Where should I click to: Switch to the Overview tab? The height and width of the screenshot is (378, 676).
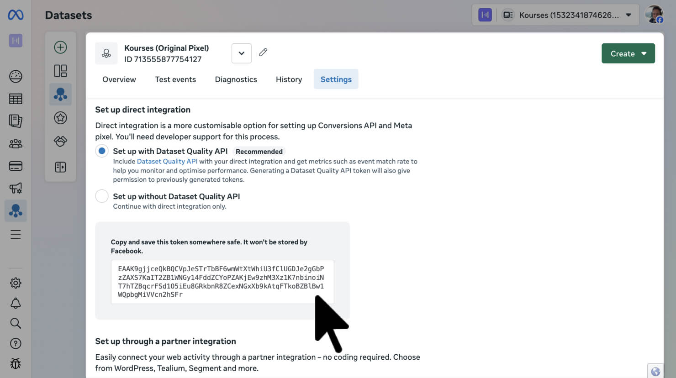tap(119, 79)
